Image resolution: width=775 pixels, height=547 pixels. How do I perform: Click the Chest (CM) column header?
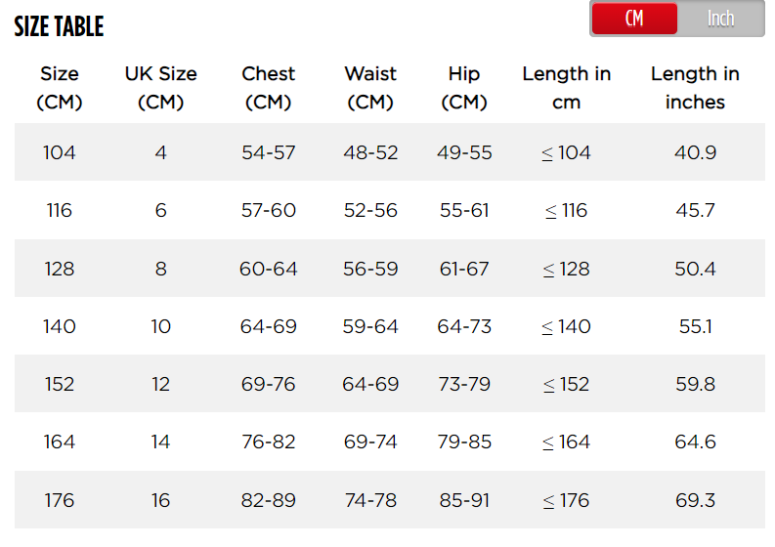tap(269, 88)
